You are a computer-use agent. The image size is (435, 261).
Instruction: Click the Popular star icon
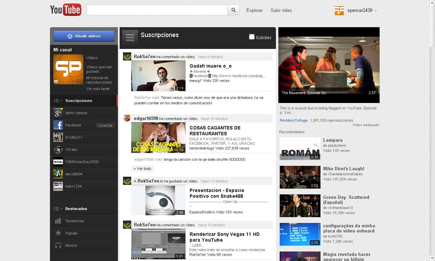(58, 233)
